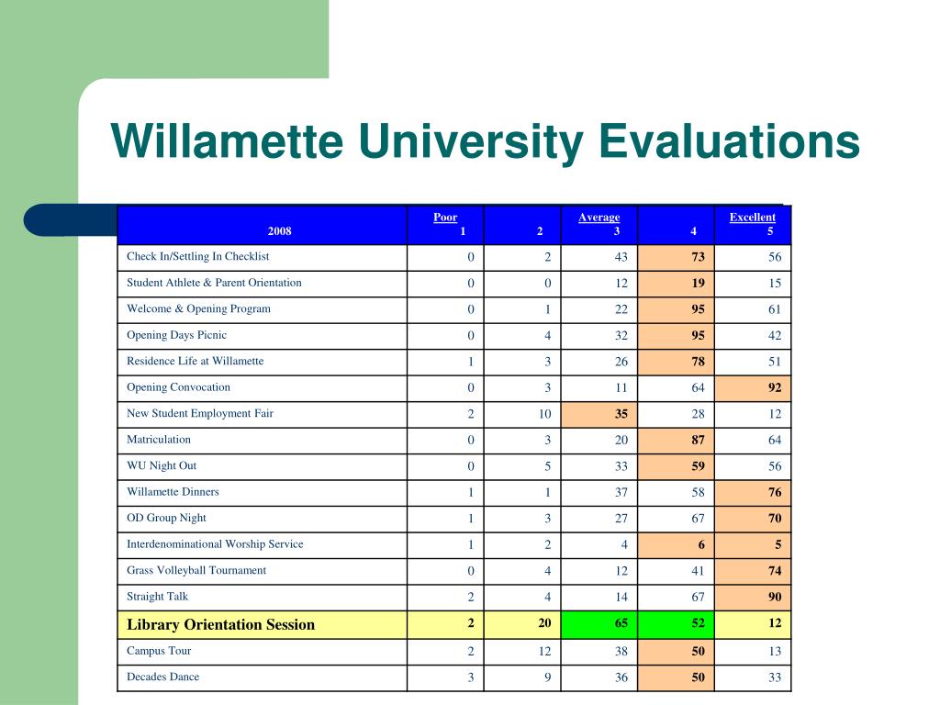Select the Campus Tour row label
Viewport: 940px width, 705px height.
pyautogui.click(x=159, y=651)
